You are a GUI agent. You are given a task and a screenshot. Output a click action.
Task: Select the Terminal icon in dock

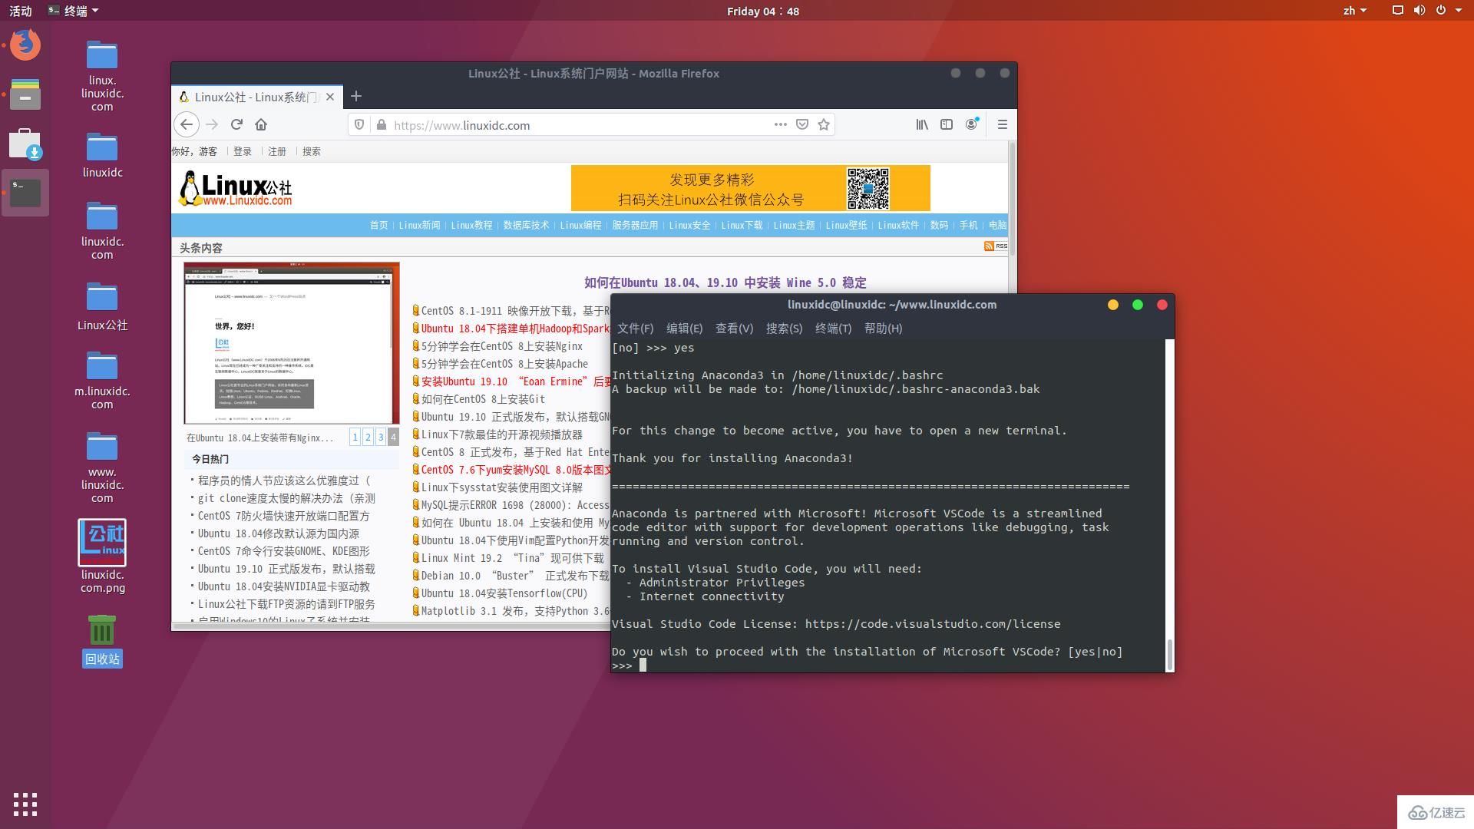click(x=25, y=193)
